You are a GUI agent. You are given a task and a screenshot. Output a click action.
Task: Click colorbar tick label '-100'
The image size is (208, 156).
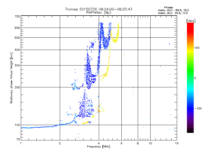pyautogui.click(x=198, y=108)
